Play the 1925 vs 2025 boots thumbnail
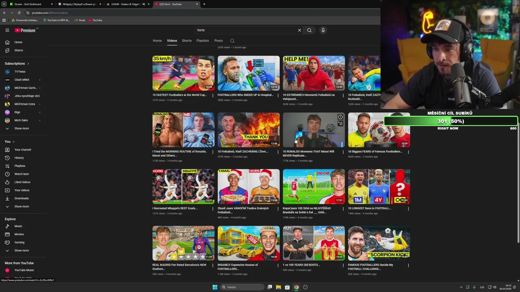The height and width of the screenshot is (292, 520). (314, 243)
